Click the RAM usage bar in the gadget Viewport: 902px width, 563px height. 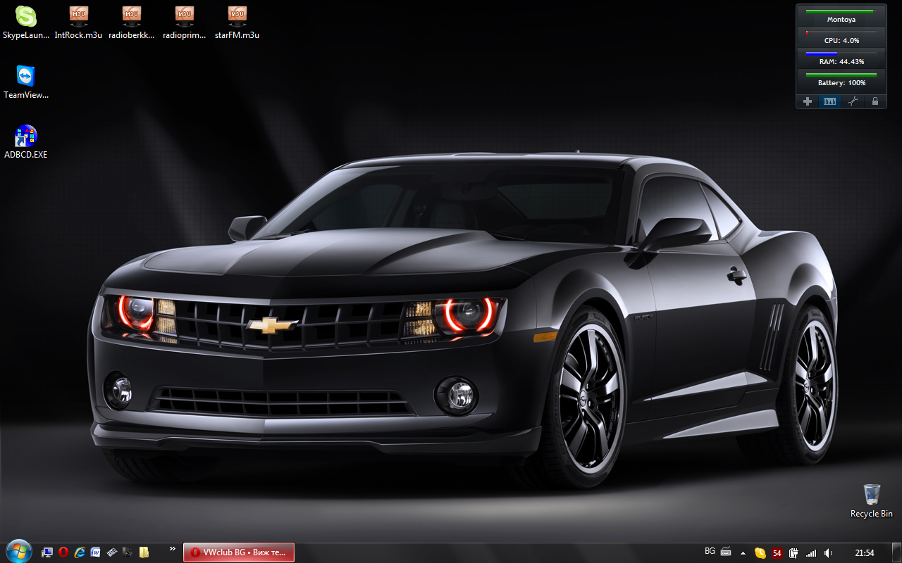pos(841,53)
